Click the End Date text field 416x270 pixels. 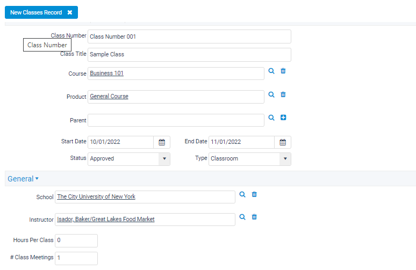pos(241,142)
